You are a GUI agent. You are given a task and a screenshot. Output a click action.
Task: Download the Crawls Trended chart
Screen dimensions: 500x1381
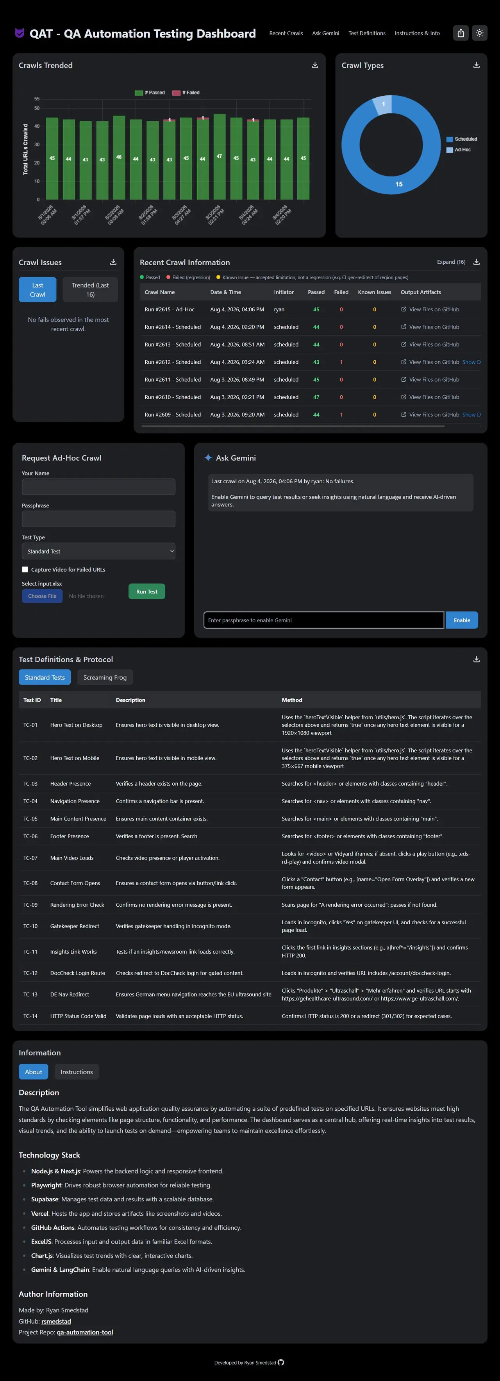point(315,65)
